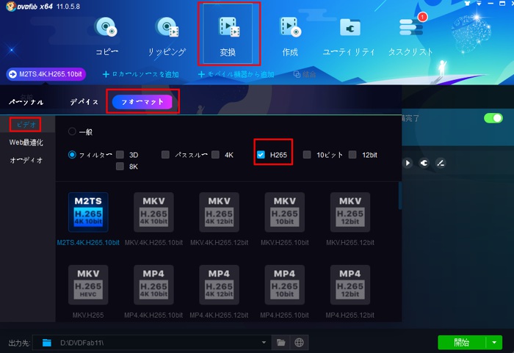
Task: Click the M2TS.4K.H265.10bit profile name text
Action: coord(88,242)
